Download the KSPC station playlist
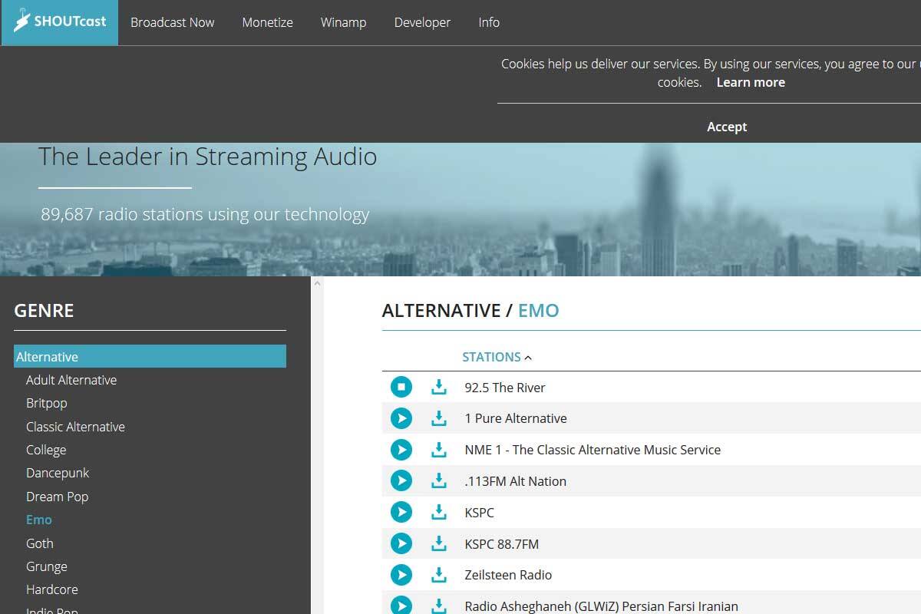 pos(438,512)
